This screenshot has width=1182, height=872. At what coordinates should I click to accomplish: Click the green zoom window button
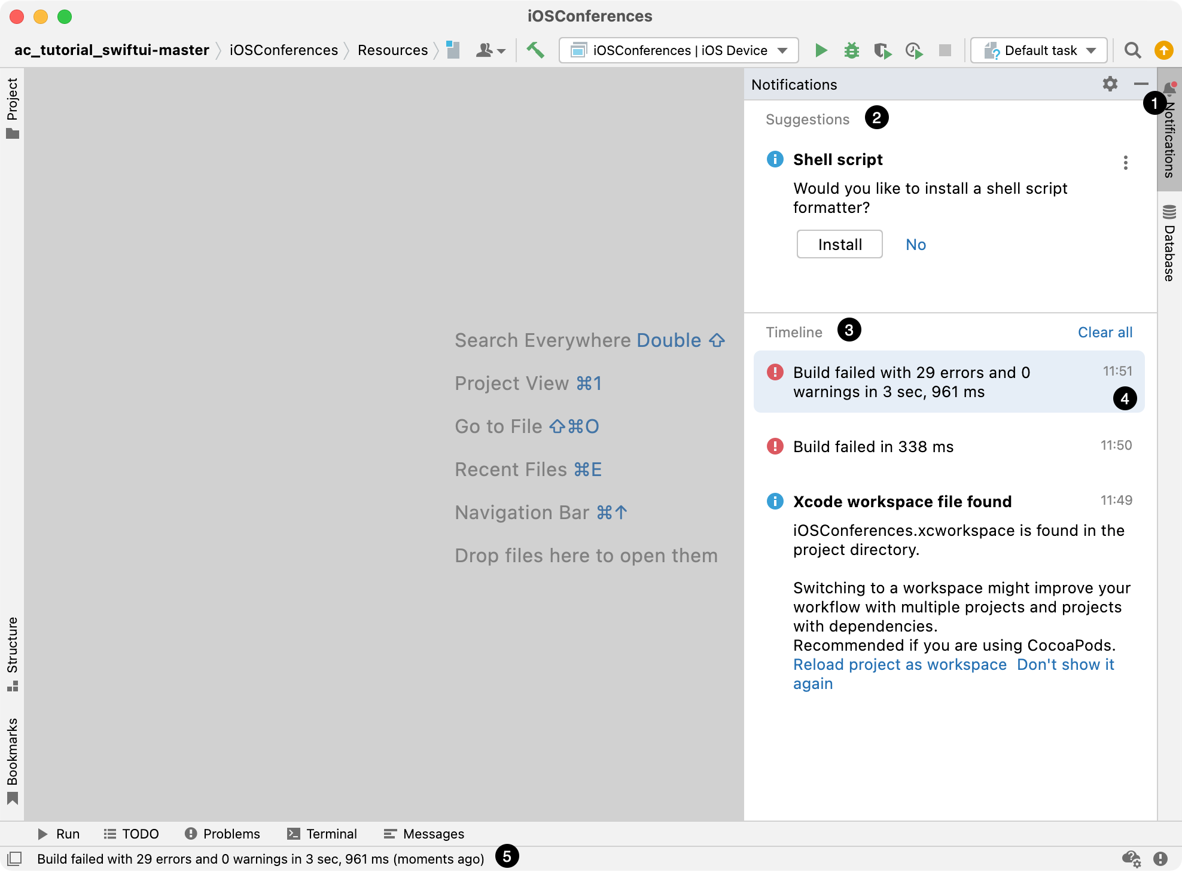pos(65,17)
